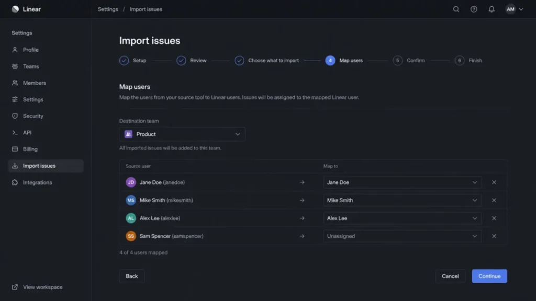Image resolution: width=536 pixels, height=301 pixels.
Task: Click the Cancel button
Action: 450,276
